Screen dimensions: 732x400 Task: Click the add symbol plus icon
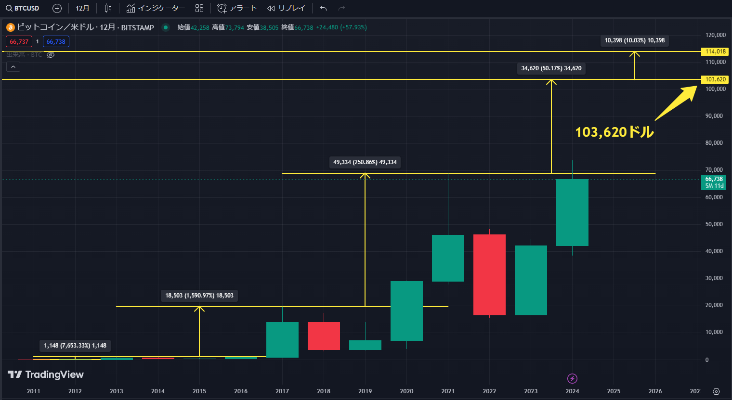57,8
